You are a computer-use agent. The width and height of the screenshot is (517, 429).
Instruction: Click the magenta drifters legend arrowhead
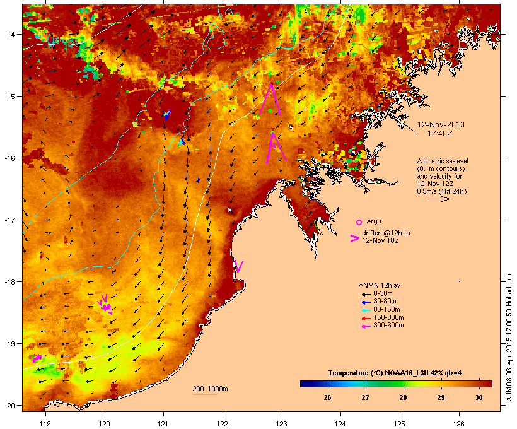pyautogui.click(x=355, y=238)
